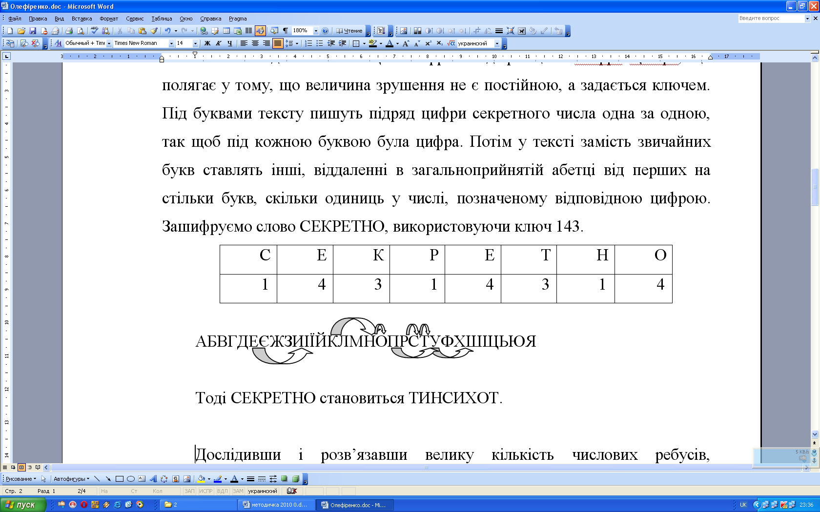The image size is (820, 512).
Task: Open the border style dropdown arrow
Action: [x=364, y=43]
